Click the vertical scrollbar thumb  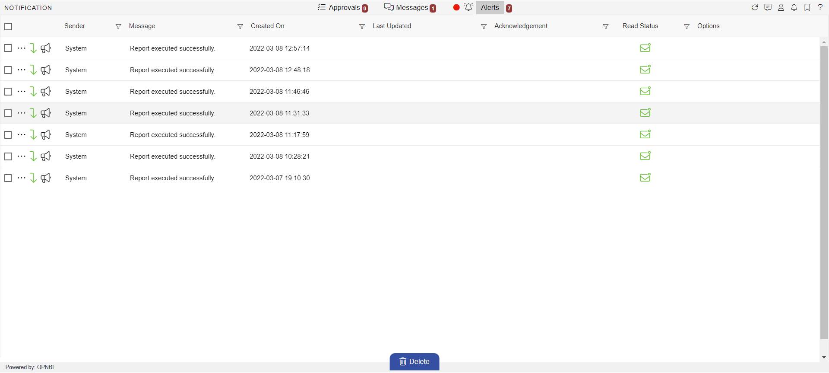[x=824, y=192]
